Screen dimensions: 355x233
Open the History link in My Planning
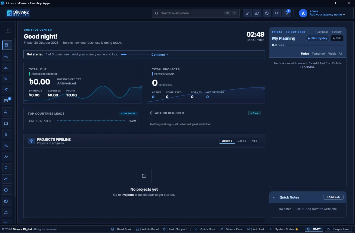(337, 32)
